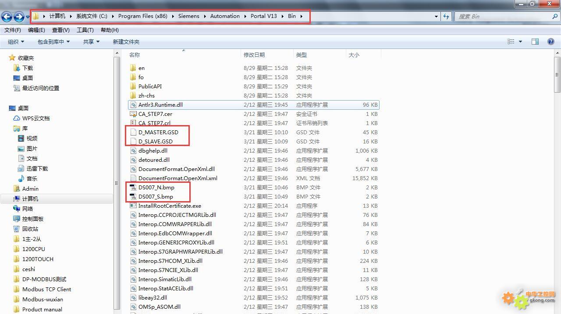561x314 pixels.
Task: Sort by 大小 column header
Action: [363, 55]
